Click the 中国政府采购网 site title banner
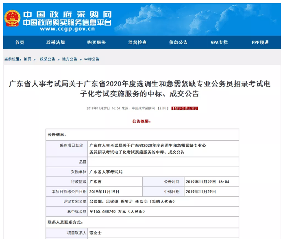This screenshot has height=243, width=283. point(67,15)
